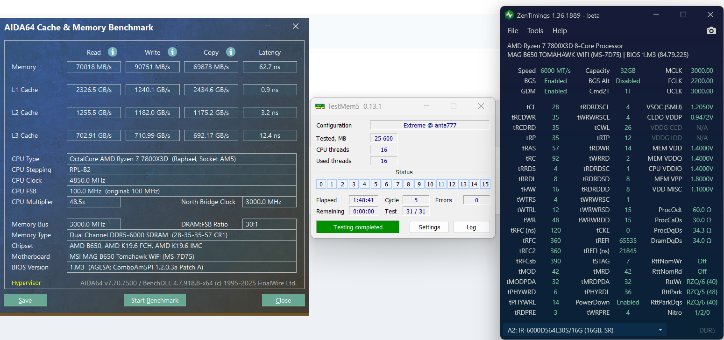The height and width of the screenshot is (340, 724).
Task: Open TestMem5 Settings
Action: (x=429, y=227)
